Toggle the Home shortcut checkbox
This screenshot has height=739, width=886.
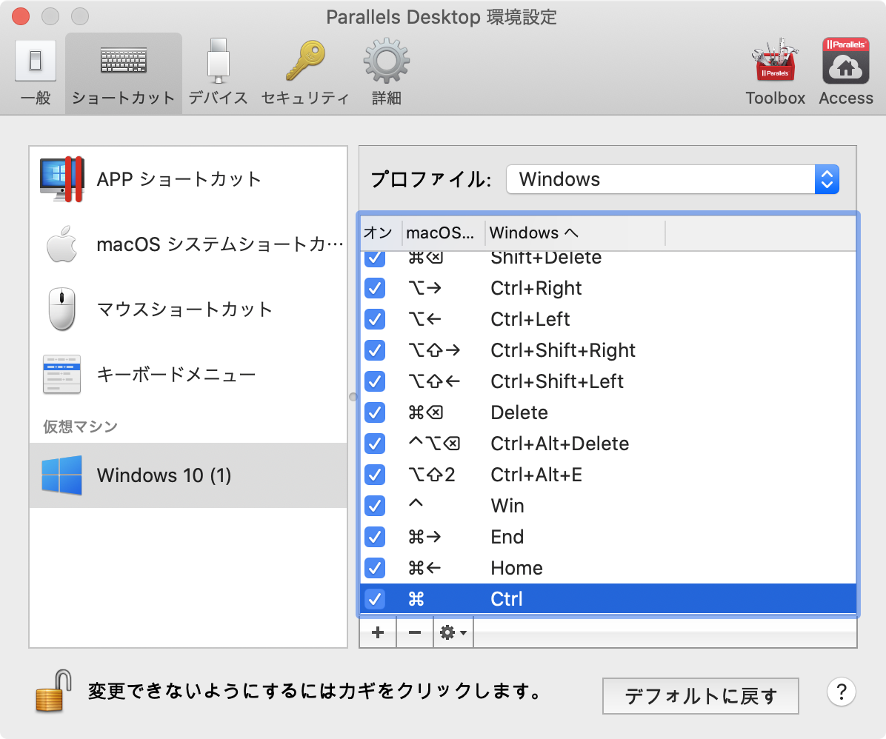point(375,568)
